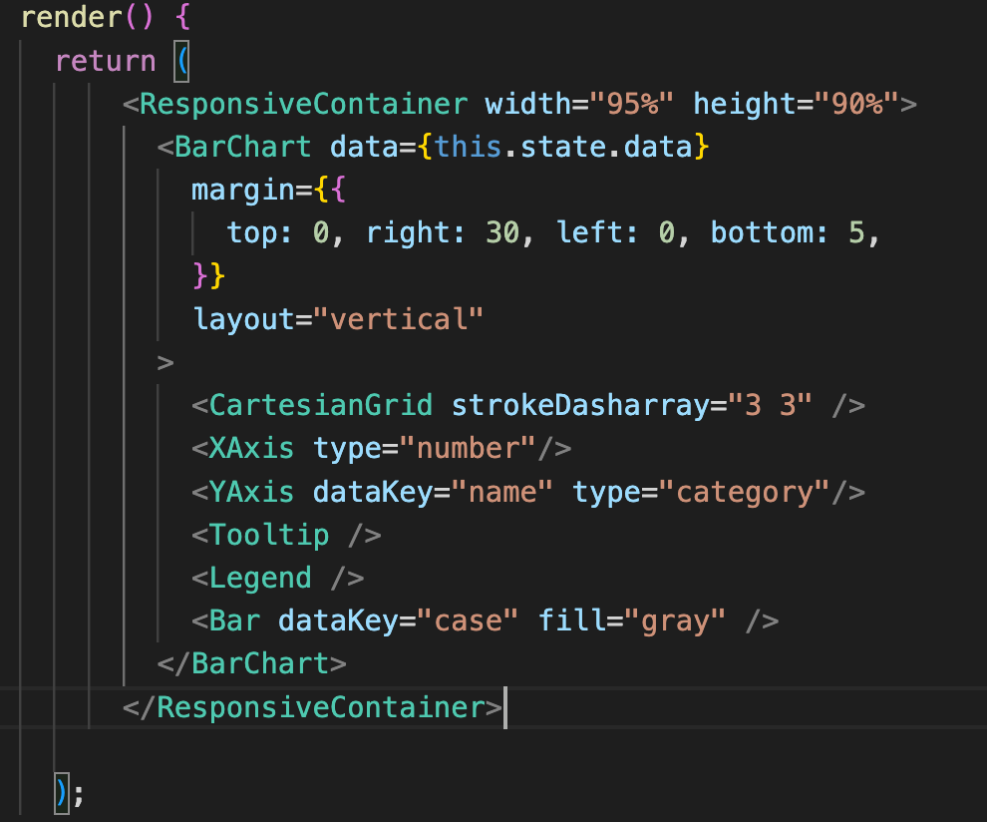
Task: Click 'this.state.data' expression
Action: tap(562, 147)
